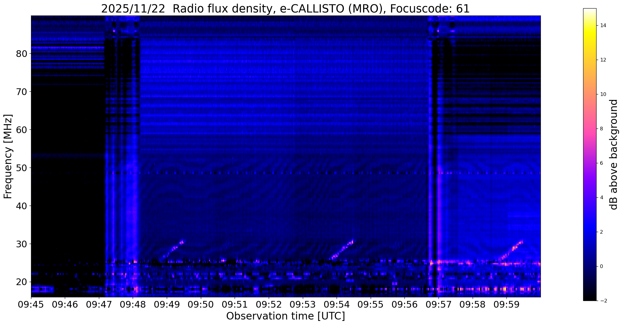Click the 50 MHz frequency tick label
Image resolution: width=623 pixels, height=325 pixels.
click(x=21, y=168)
